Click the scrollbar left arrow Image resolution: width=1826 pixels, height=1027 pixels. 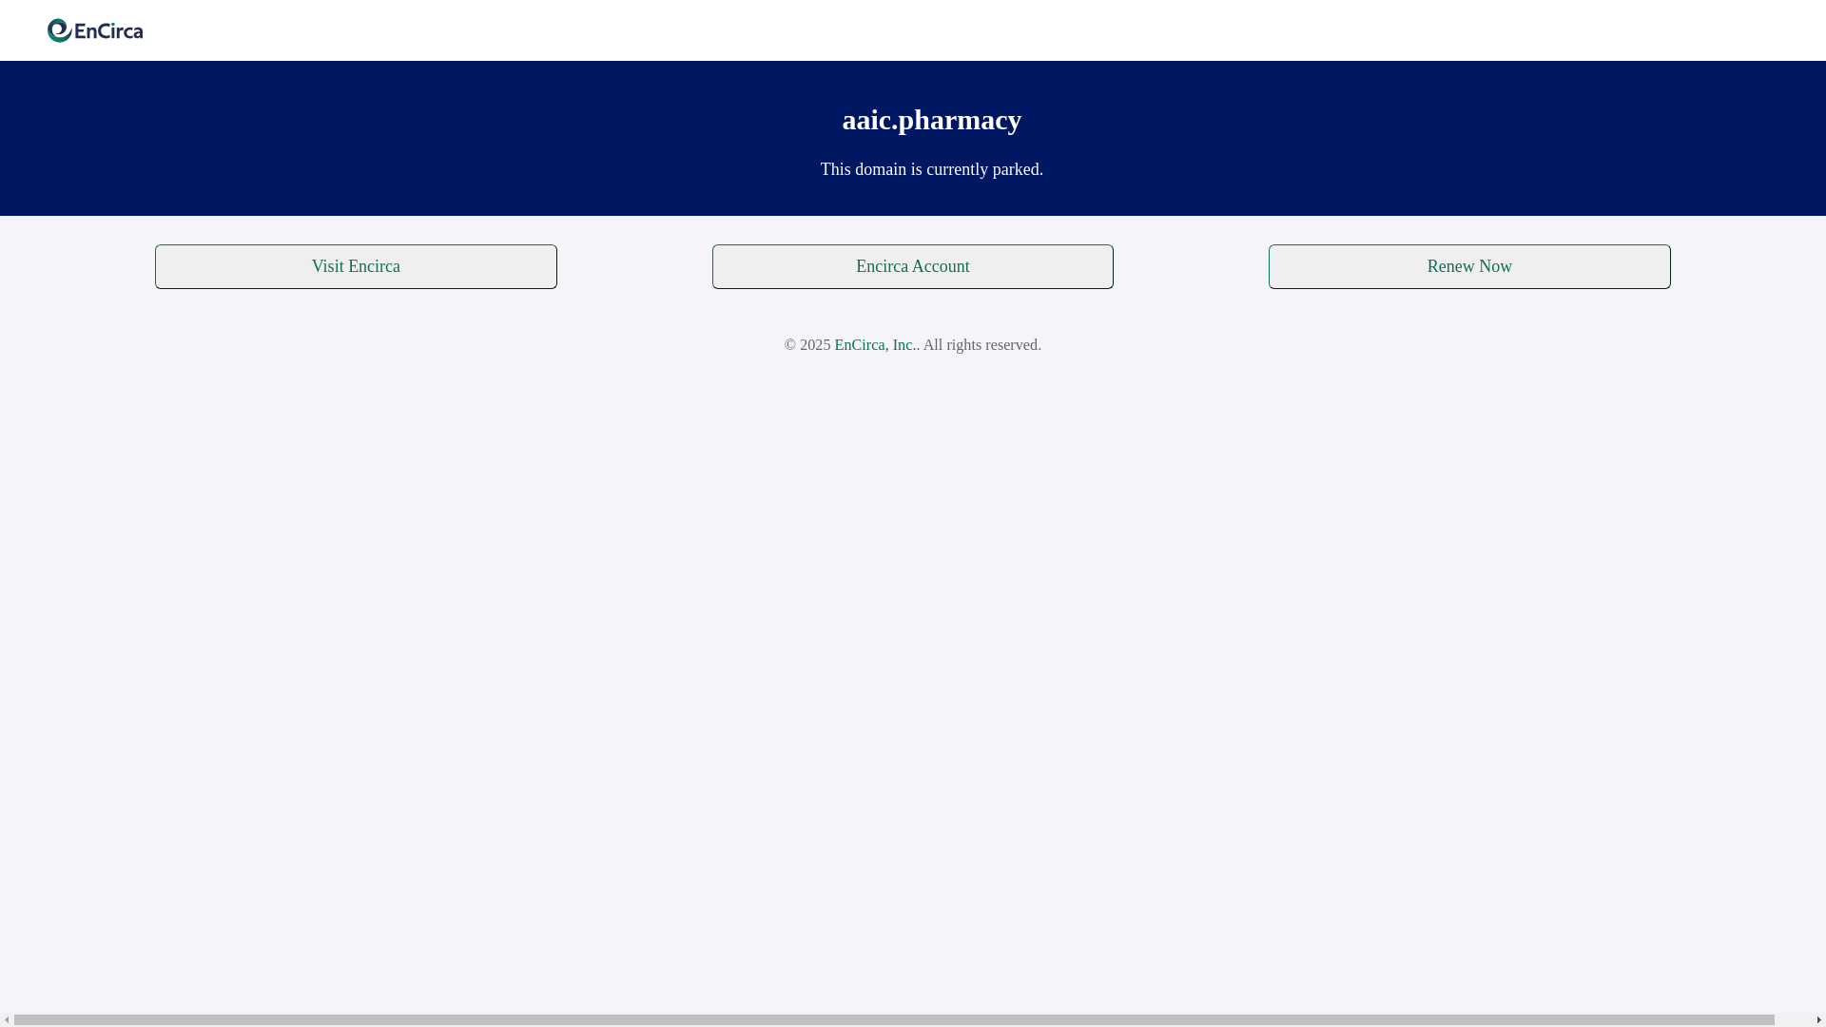point(7,1020)
